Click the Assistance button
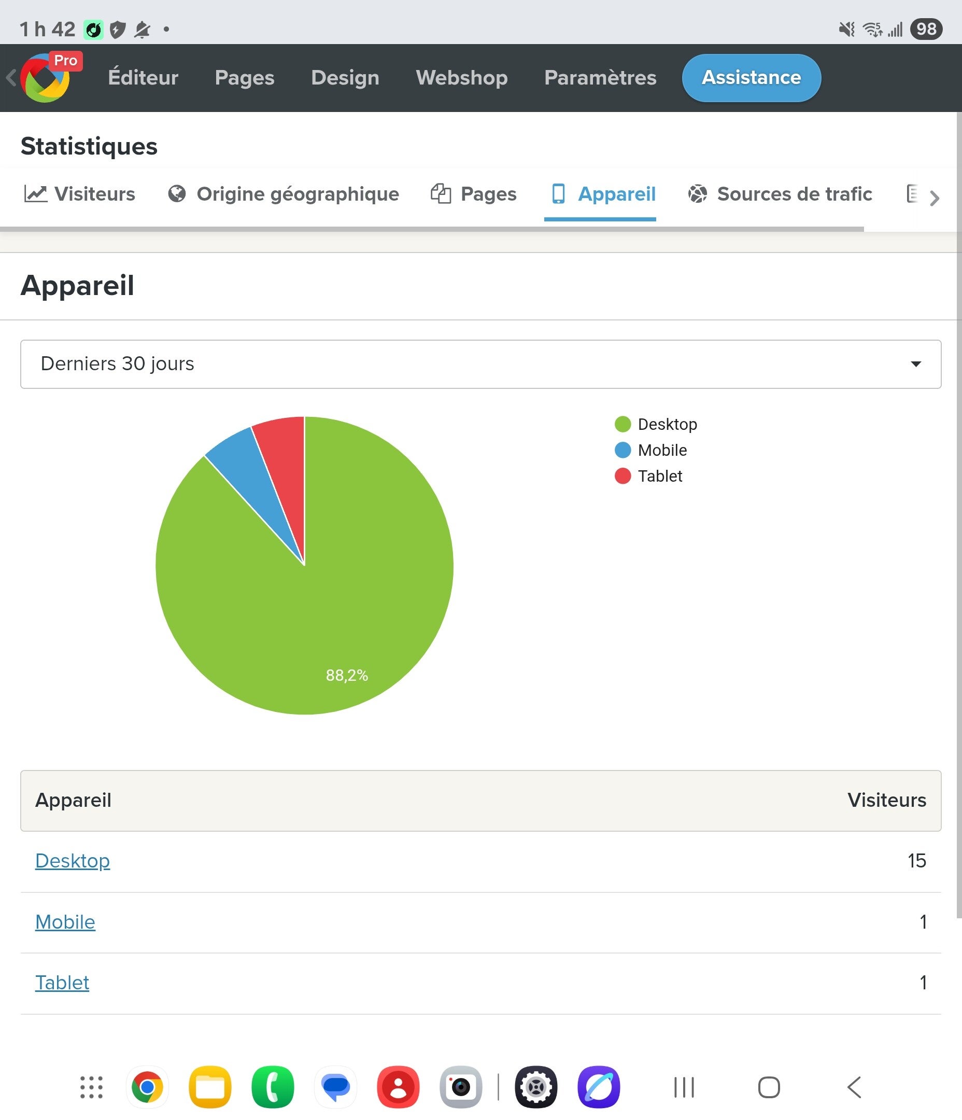Viewport: 962px width, 1120px height. coord(751,77)
